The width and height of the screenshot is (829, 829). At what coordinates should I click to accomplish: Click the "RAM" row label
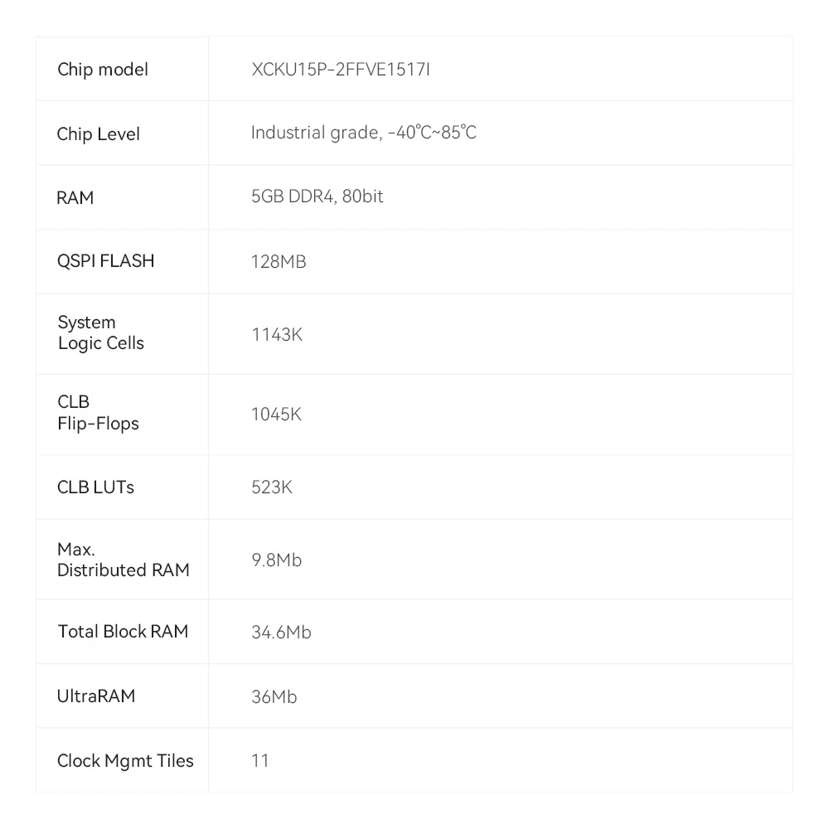coord(75,198)
